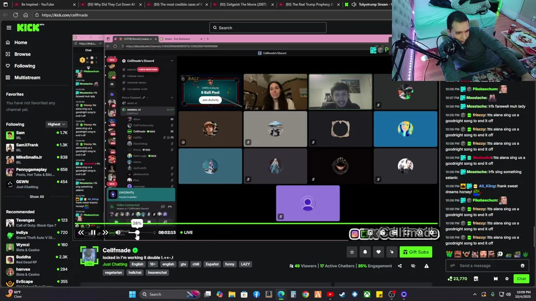Open the Kick hamburger sidebar menu
Viewport: 536px width, 301px height.
coord(9,28)
